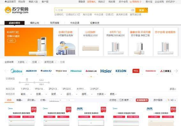Focus the minimum price input field

pos(63,100)
